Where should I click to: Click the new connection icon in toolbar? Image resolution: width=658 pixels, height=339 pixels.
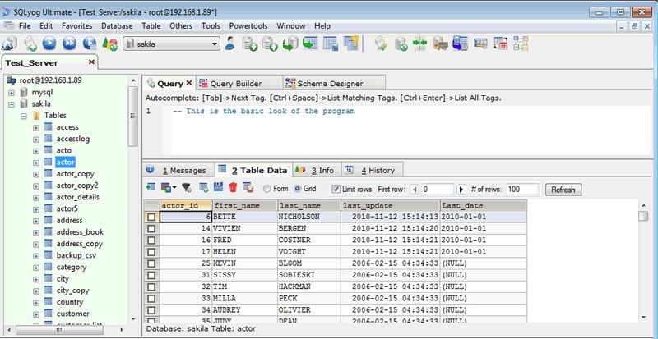(11, 44)
